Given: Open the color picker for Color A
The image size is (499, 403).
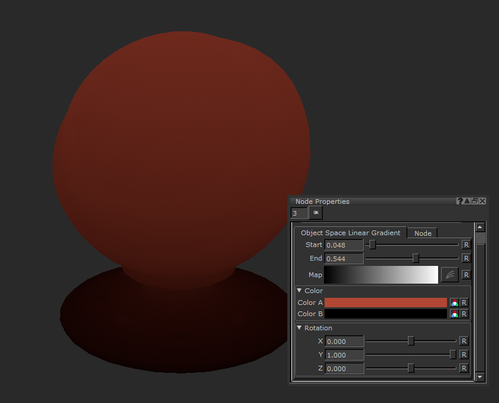Looking at the screenshot, I should click(x=454, y=303).
